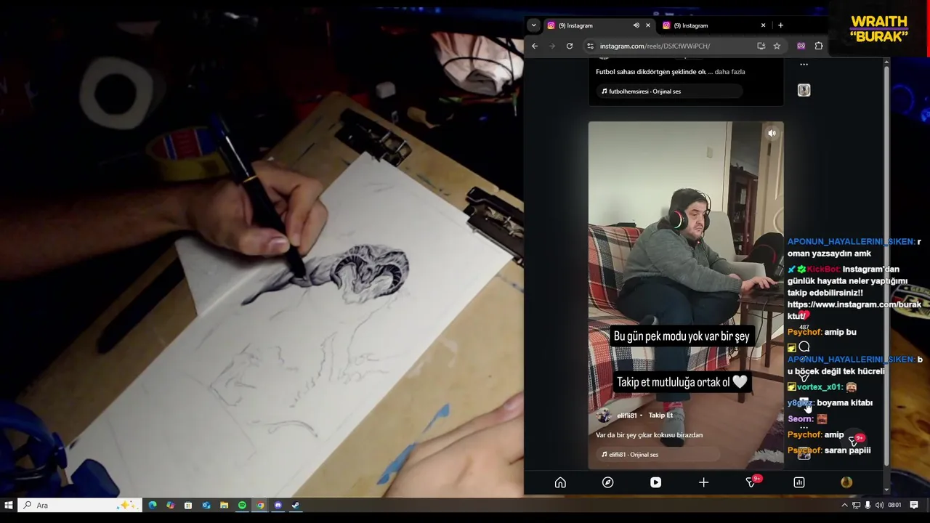Viewport: 930px width, 523px height.
Task: Open Spotify from taskbar
Action: point(242,505)
